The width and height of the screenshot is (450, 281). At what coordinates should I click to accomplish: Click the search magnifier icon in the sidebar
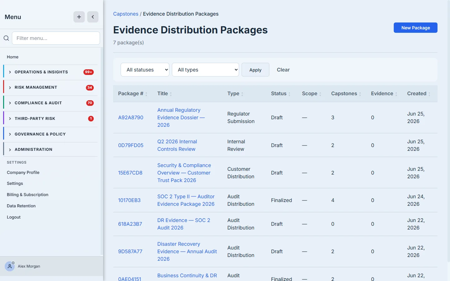point(6,38)
